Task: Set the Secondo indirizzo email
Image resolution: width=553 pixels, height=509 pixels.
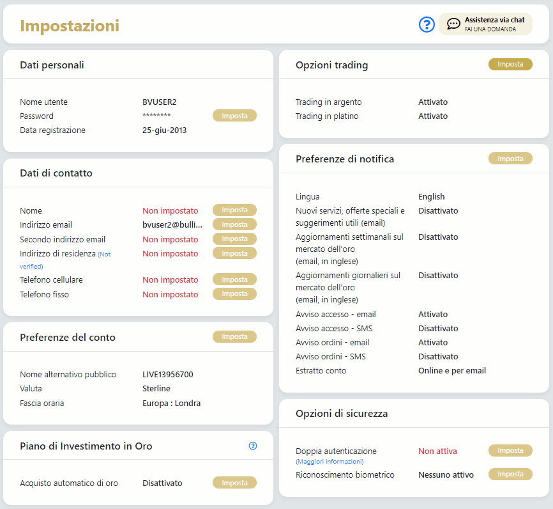Action: [x=234, y=239]
